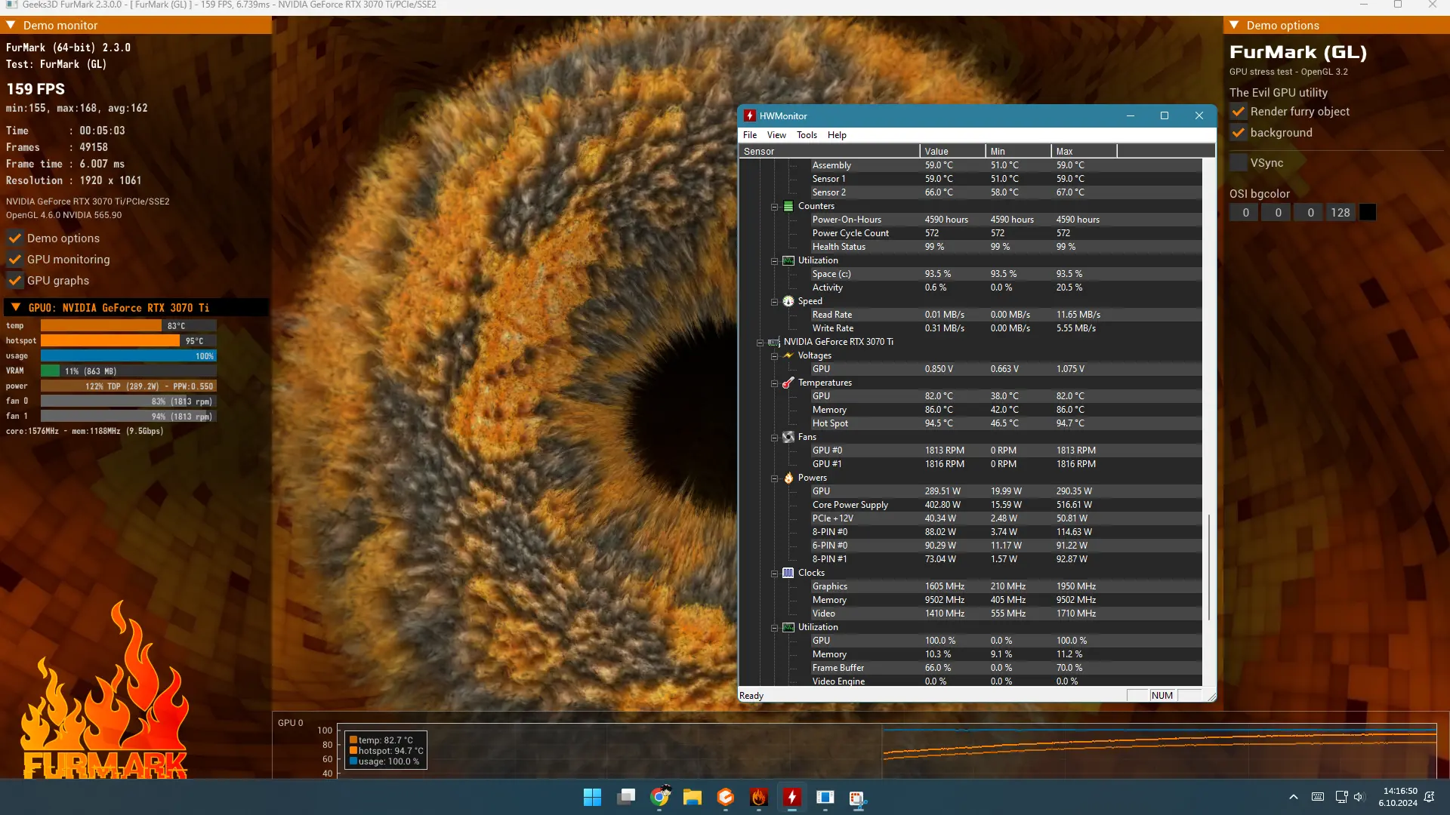Open Google Chrome from the taskbar
1450x815 pixels.
coord(660,797)
